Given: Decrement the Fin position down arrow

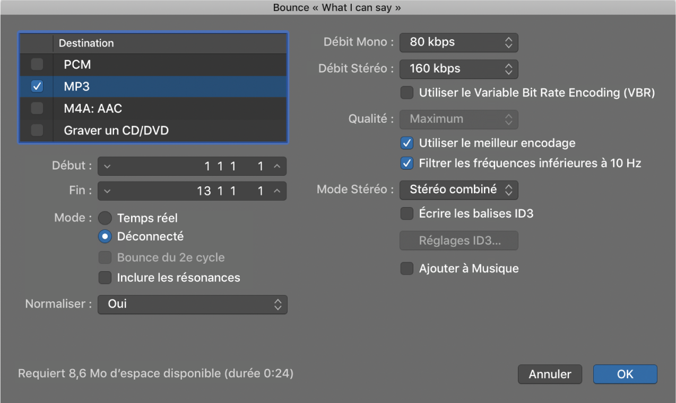Looking at the screenshot, I should coord(108,191).
